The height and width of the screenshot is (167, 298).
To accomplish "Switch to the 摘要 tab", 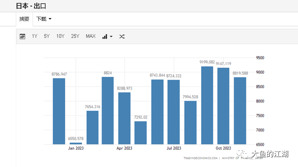I will (x=24, y=19).
